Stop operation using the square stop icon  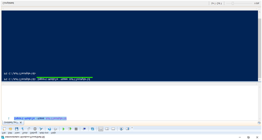[x=76, y=129]
